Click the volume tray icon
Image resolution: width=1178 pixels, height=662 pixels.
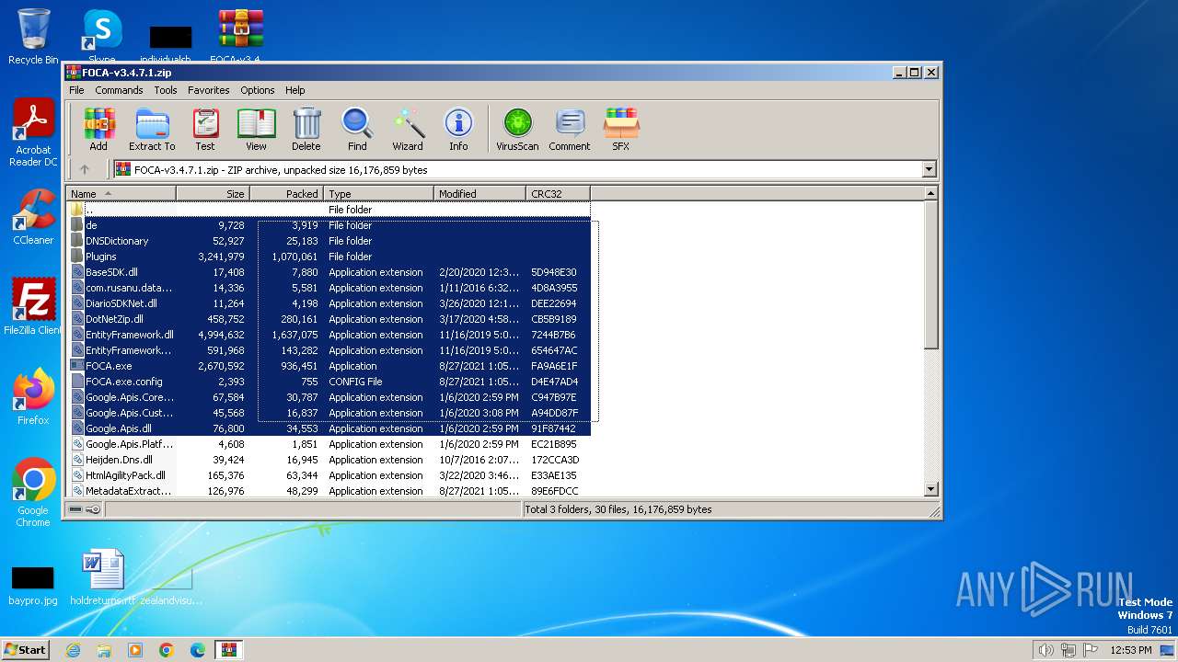pos(1046,650)
